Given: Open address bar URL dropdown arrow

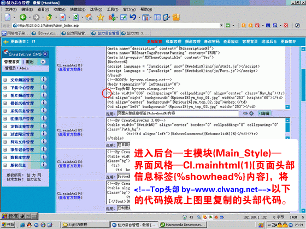Looking at the screenshot, I should pyautogui.click(x=221, y=25).
